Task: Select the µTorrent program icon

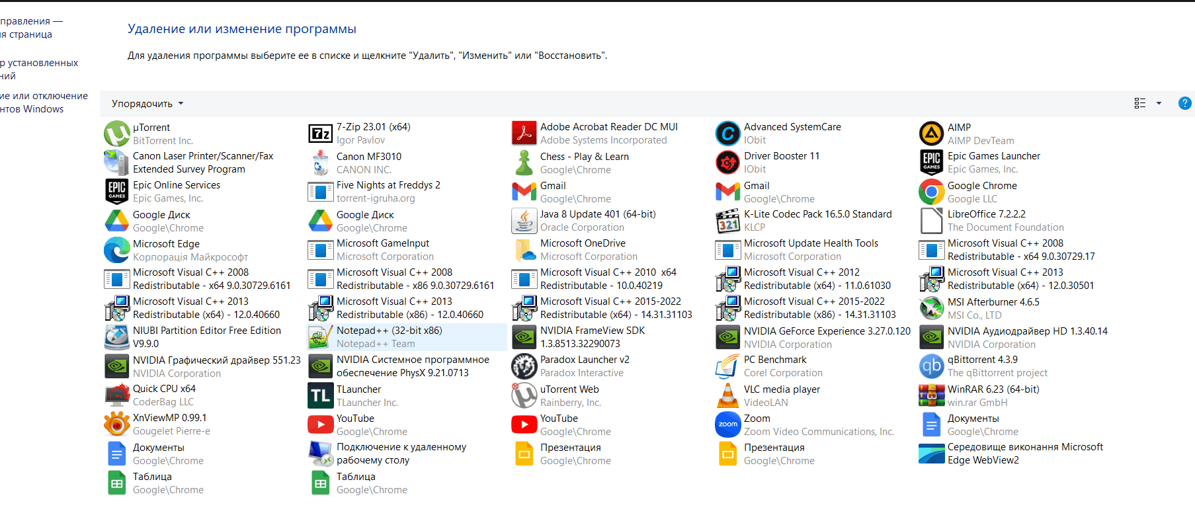Action: coord(117,134)
